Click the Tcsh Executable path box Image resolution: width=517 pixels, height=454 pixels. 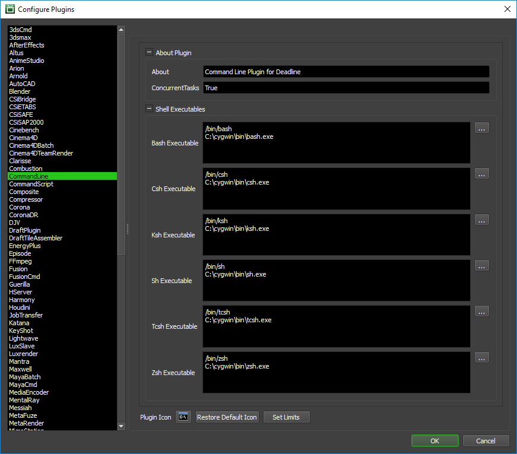click(x=337, y=326)
